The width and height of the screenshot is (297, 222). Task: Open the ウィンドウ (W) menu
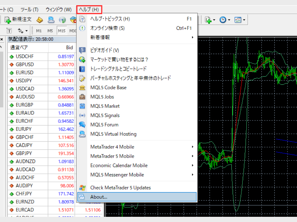(59, 10)
